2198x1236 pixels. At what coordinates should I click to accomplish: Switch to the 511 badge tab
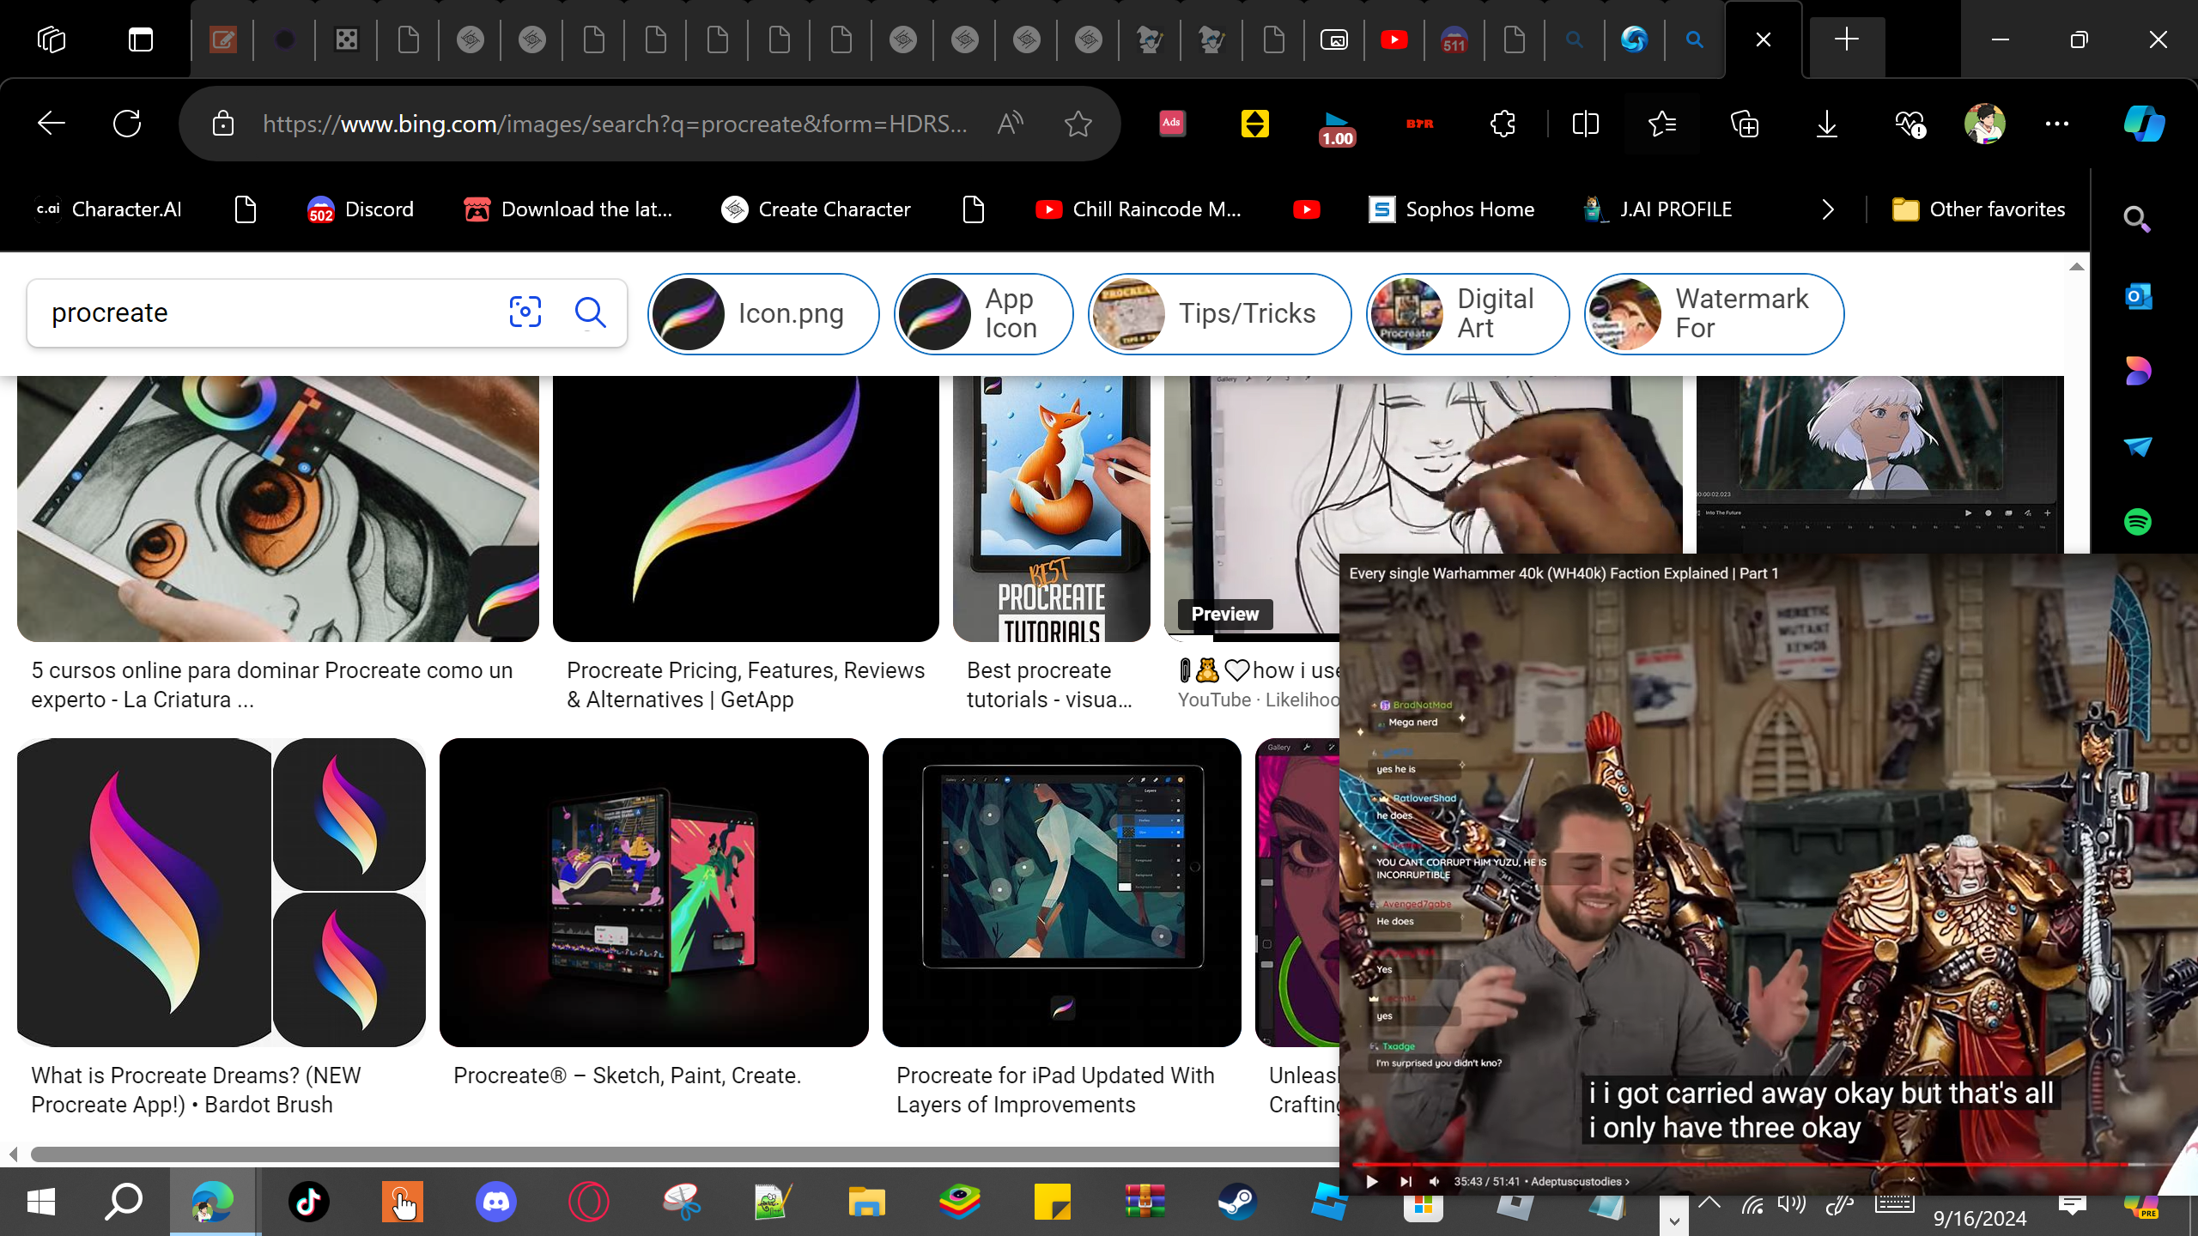coord(1454,39)
